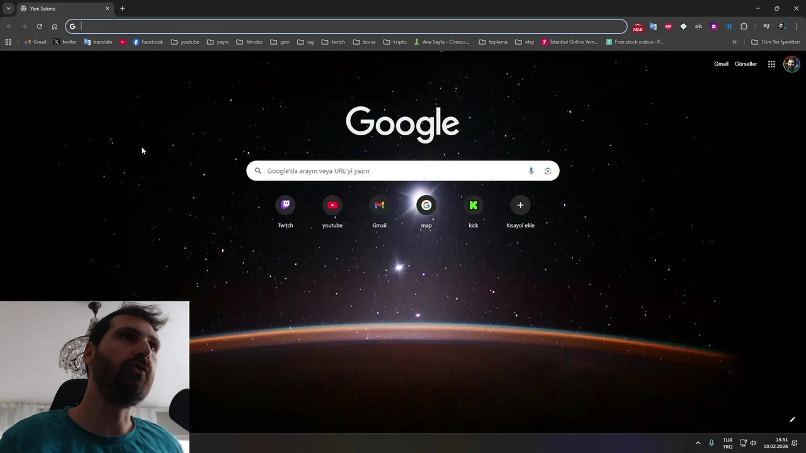Expand the kripto bookmark folder

(x=395, y=42)
